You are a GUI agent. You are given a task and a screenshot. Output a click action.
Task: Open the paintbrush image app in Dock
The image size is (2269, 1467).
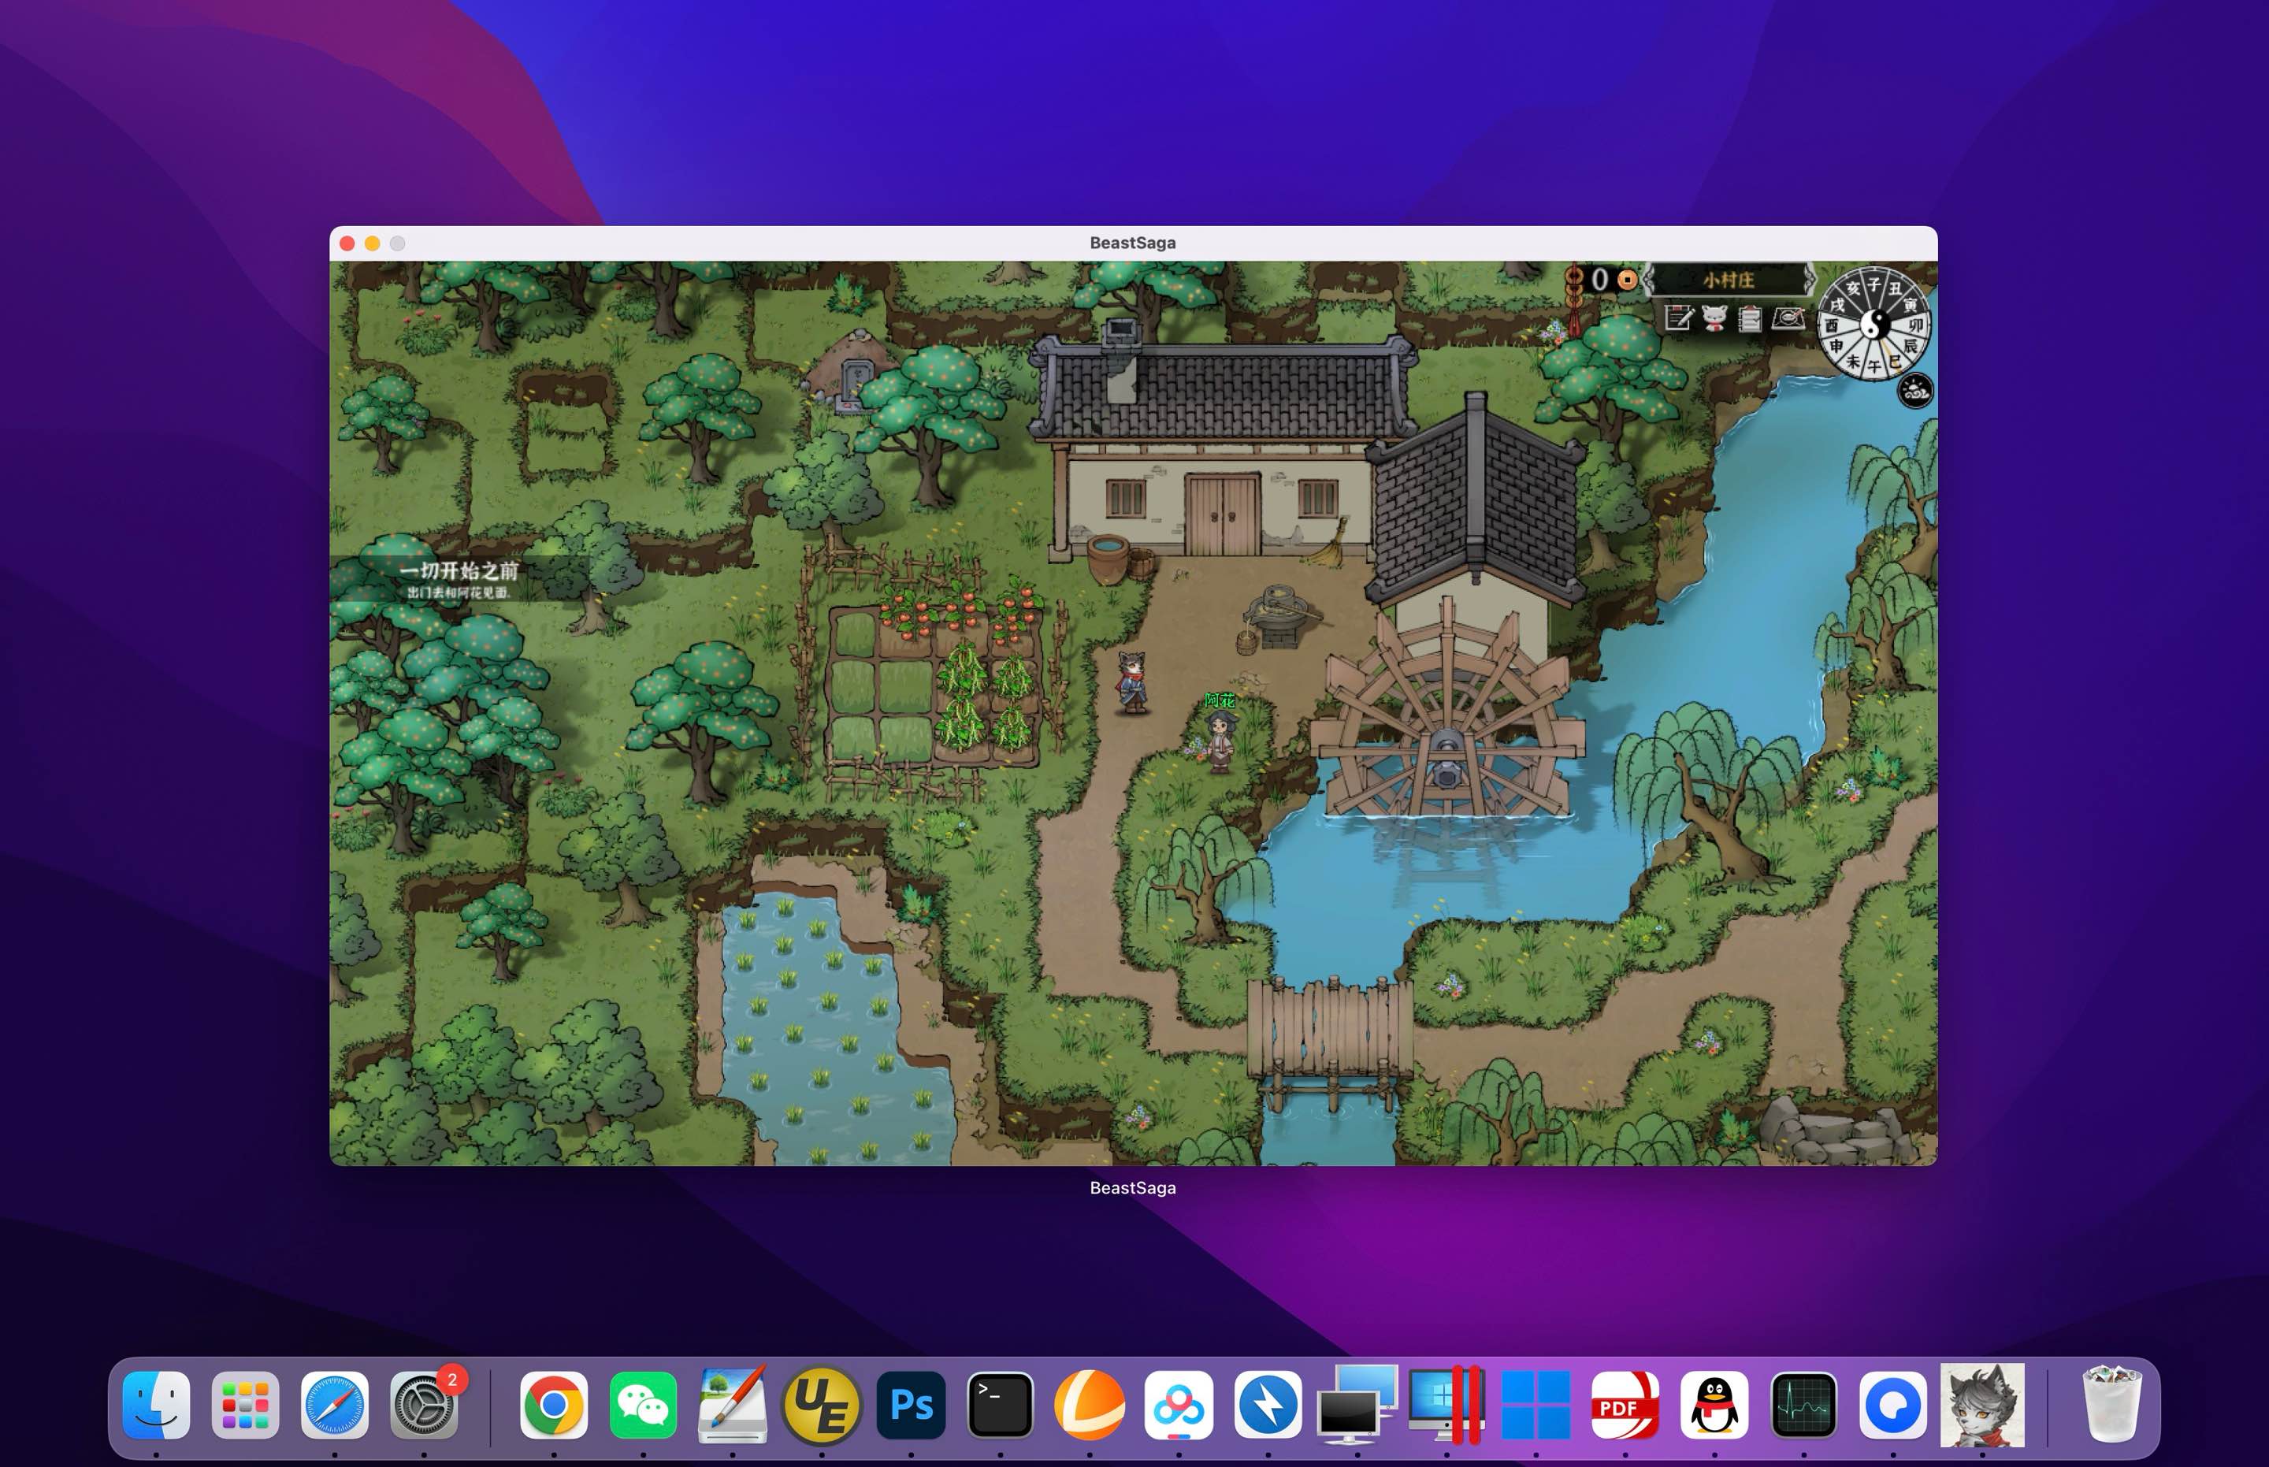(733, 1405)
